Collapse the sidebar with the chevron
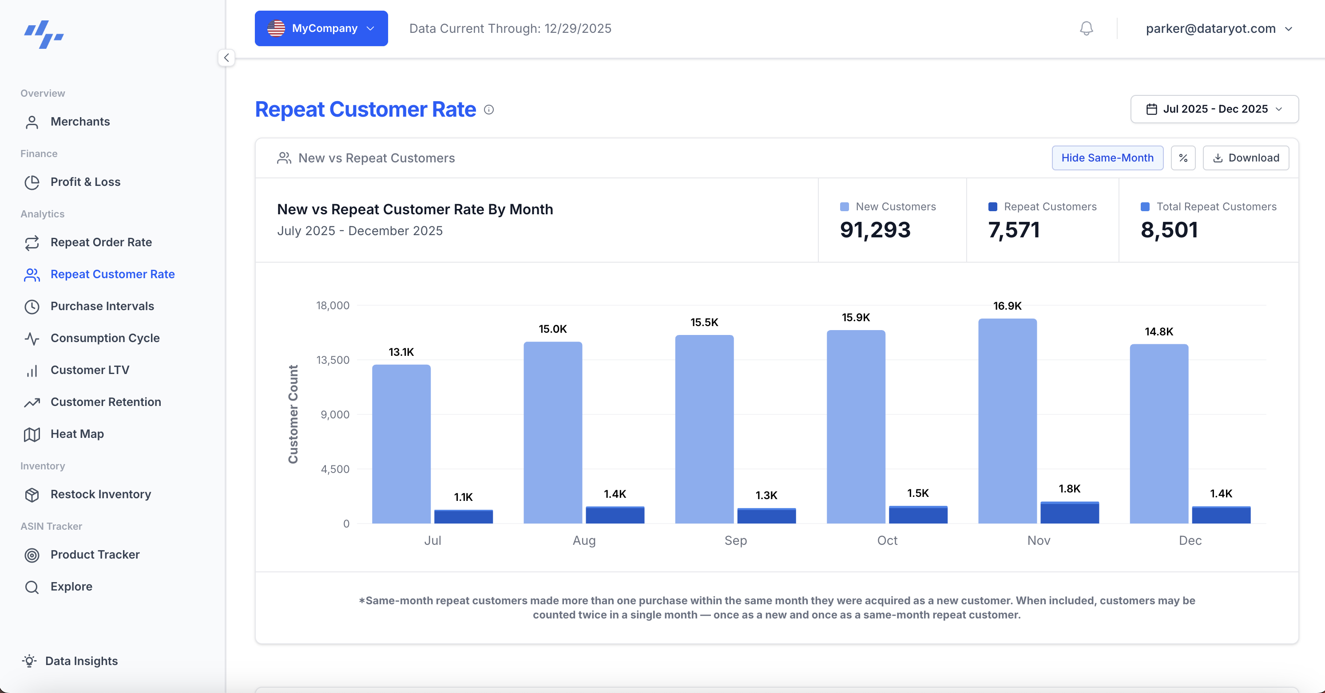The width and height of the screenshot is (1325, 693). coord(226,58)
